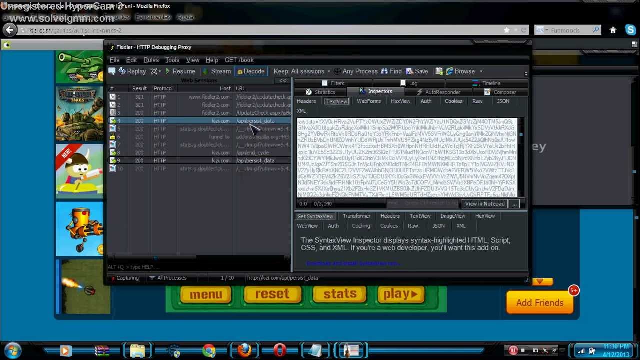The width and height of the screenshot is (640, 360).
Task: Switch to the Inspectors tab
Action: (376, 92)
